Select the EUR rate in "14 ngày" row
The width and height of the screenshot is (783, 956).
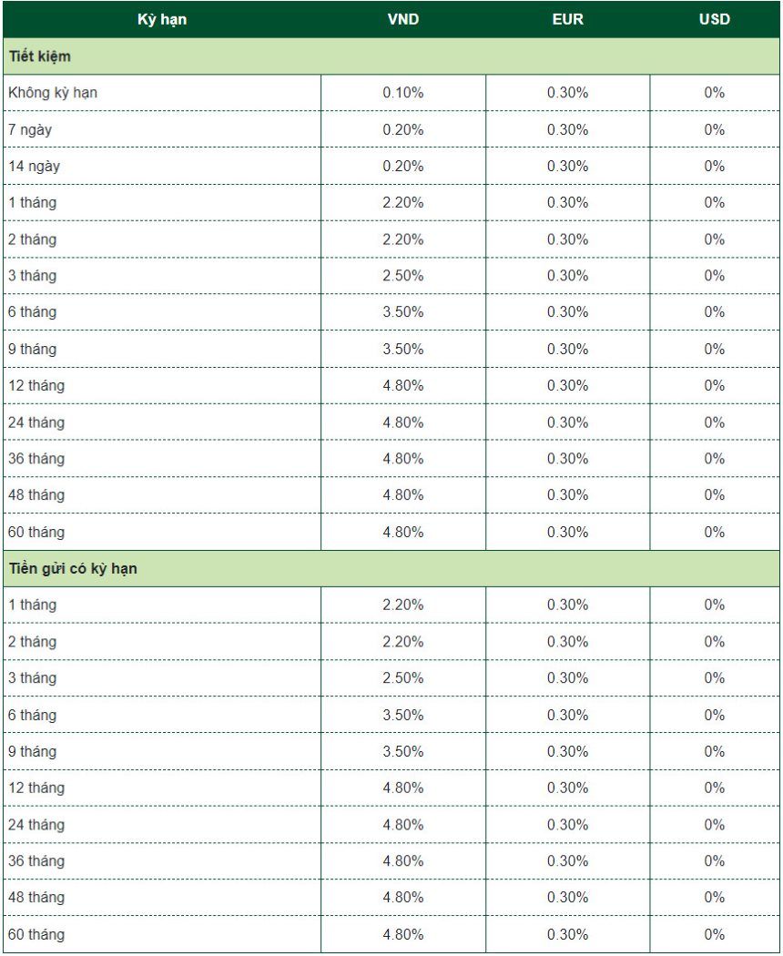tap(567, 167)
